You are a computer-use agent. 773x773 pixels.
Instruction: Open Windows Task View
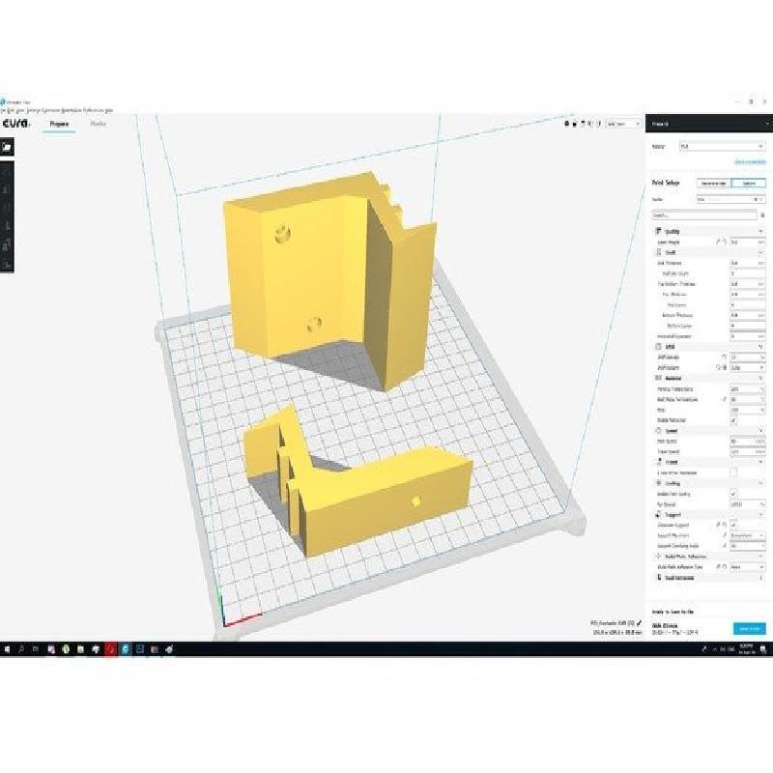pos(36,649)
